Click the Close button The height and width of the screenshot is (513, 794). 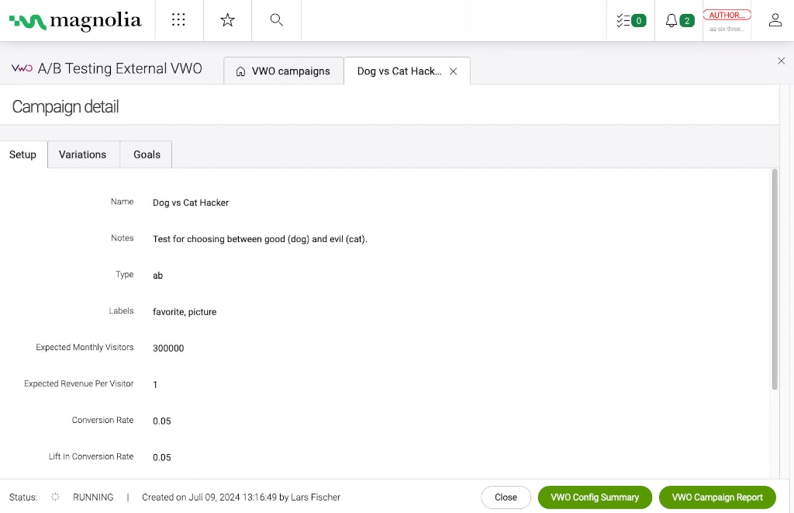coord(506,497)
